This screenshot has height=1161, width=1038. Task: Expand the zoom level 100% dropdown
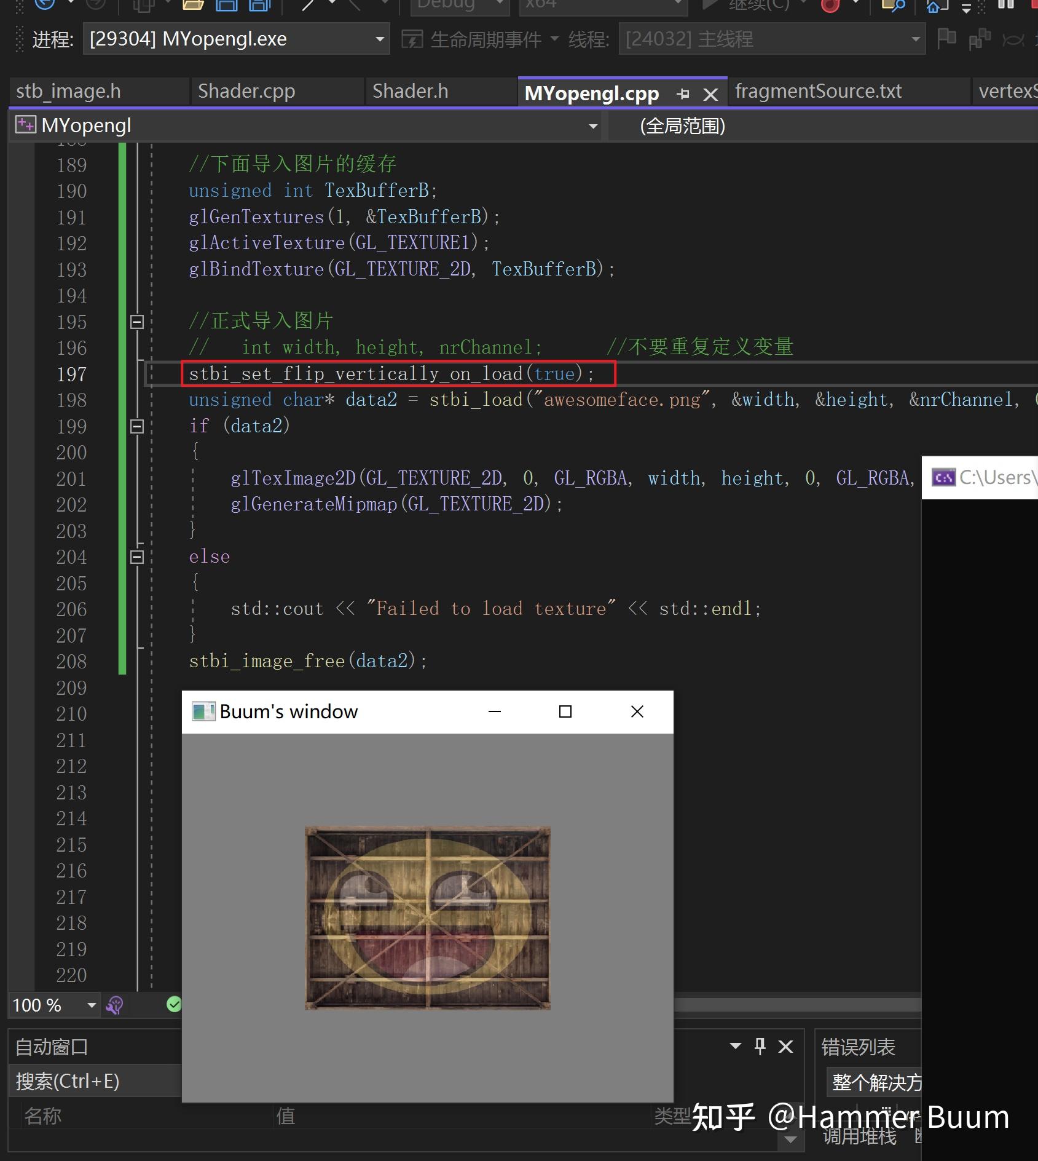click(x=91, y=1005)
